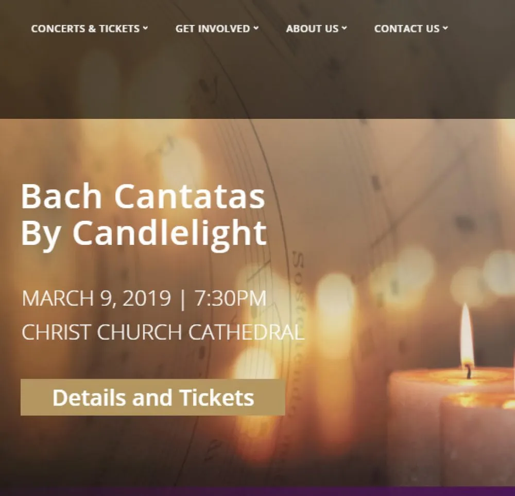
Task: Click the purple strip below the banner
Action: pyautogui.click(x=257, y=491)
